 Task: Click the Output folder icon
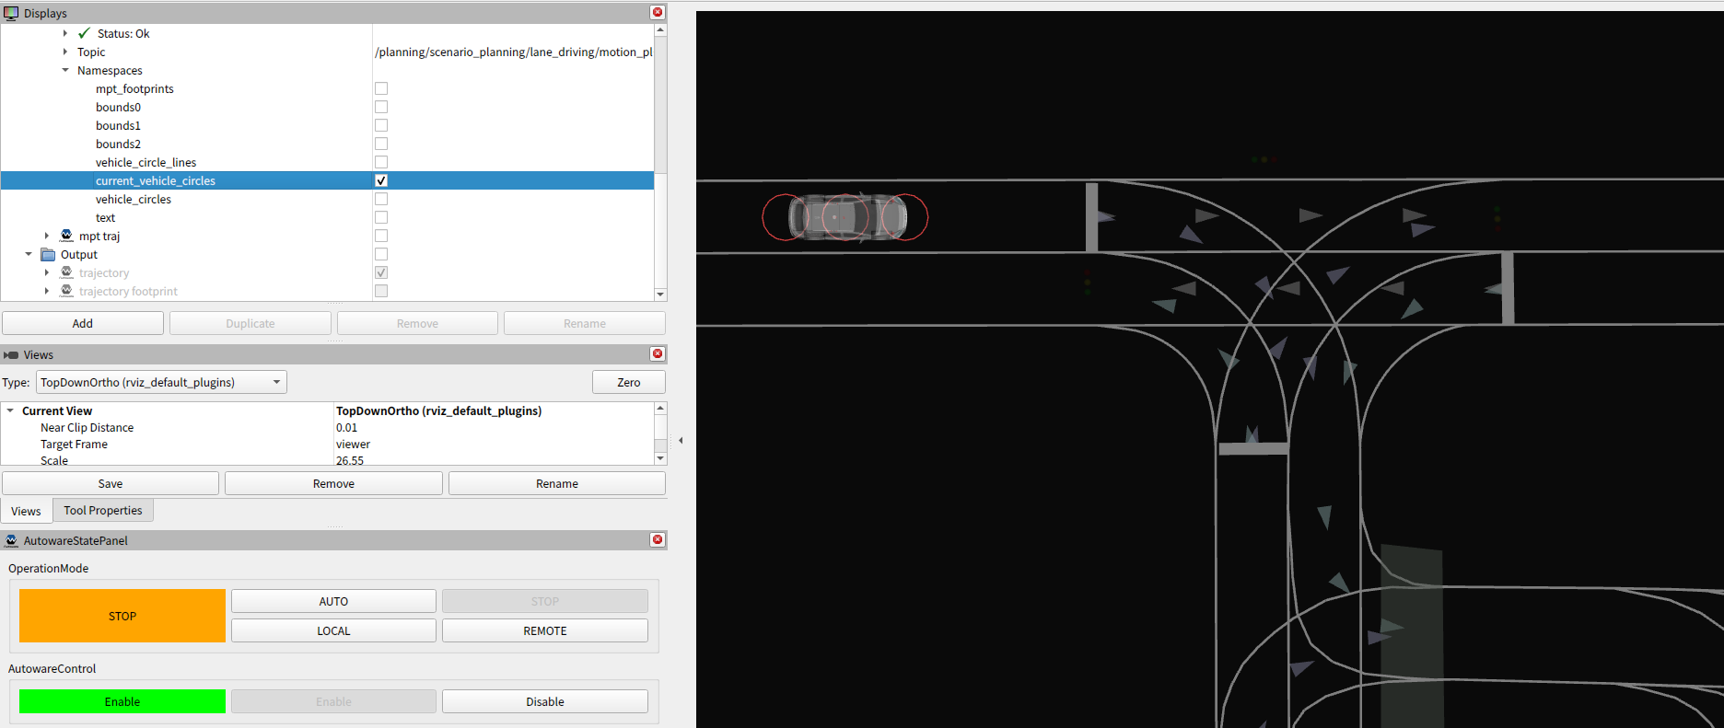click(x=48, y=255)
